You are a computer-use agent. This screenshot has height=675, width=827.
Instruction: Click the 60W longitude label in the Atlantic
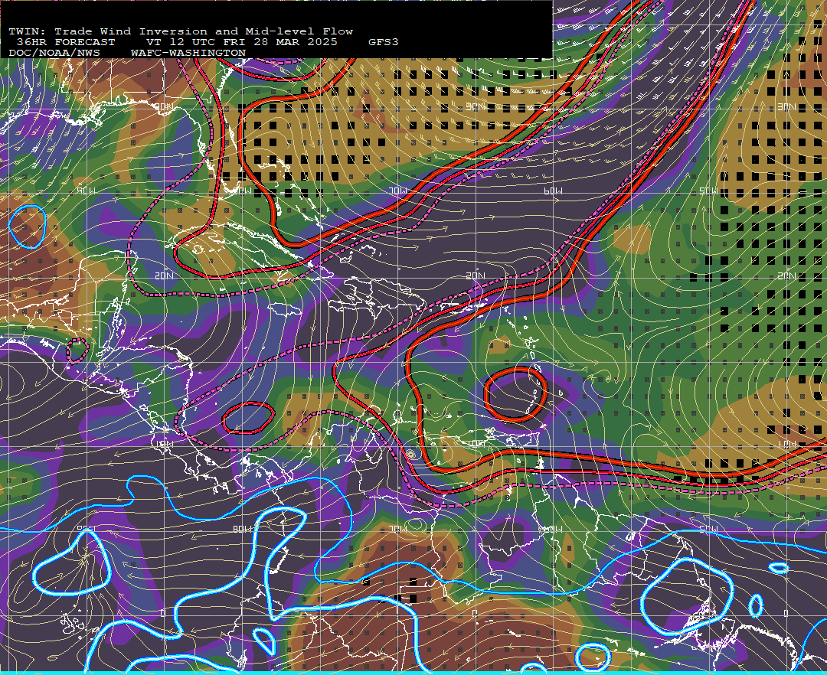(553, 191)
